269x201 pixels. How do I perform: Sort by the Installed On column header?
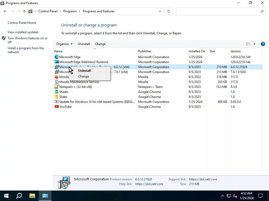(x=197, y=51)
